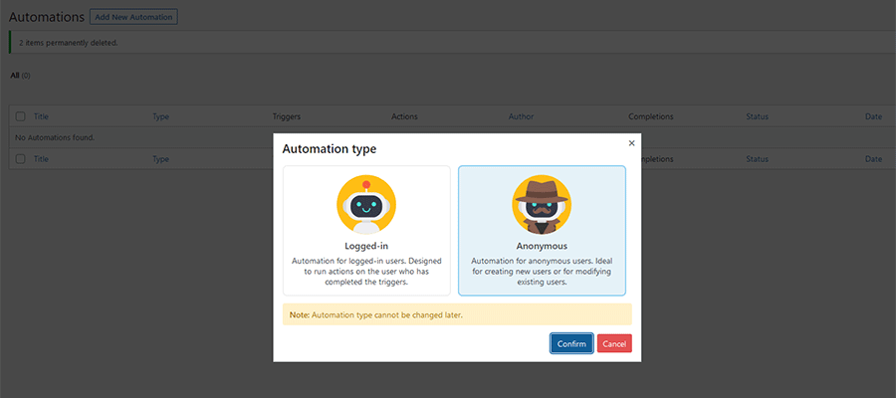
Task: Click the yellow note about automation type
Action: (x=457, y=314)
